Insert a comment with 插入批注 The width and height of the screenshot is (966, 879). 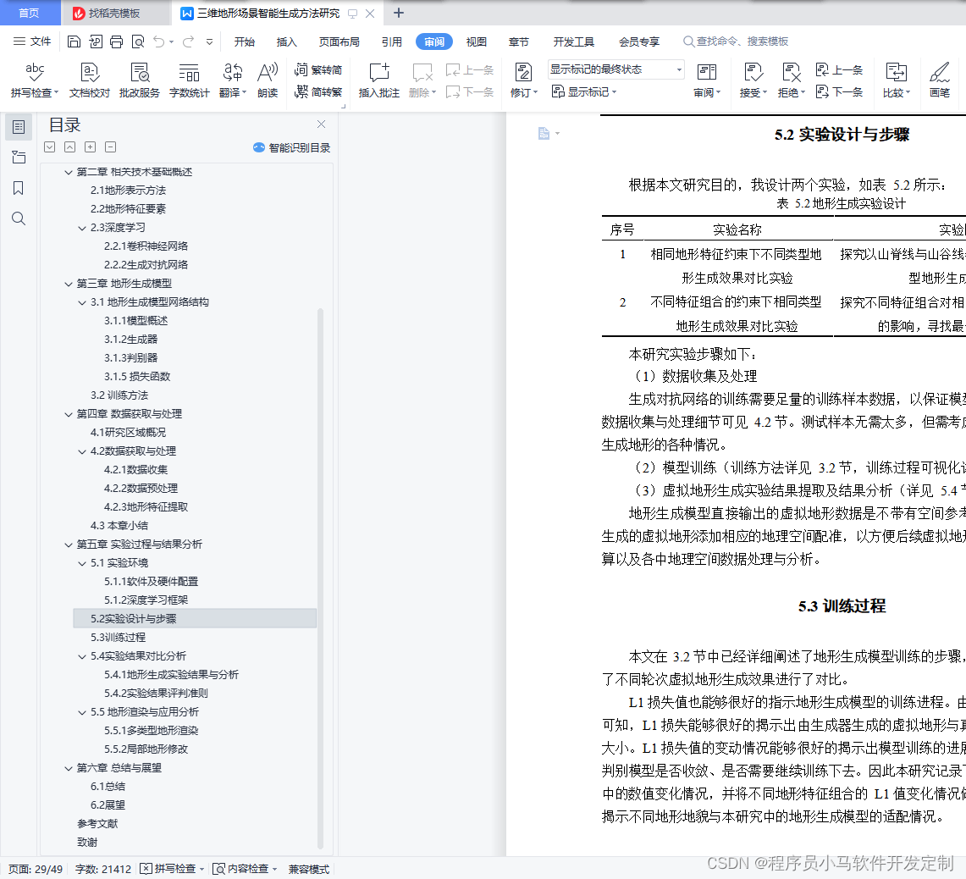pyautogui.click(x=379, y=80)
